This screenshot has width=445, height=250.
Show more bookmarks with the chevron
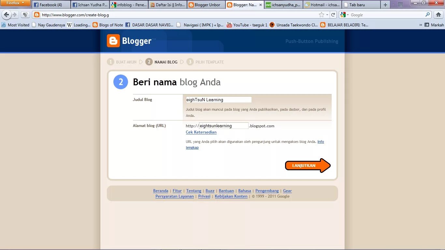click(421, 25)
